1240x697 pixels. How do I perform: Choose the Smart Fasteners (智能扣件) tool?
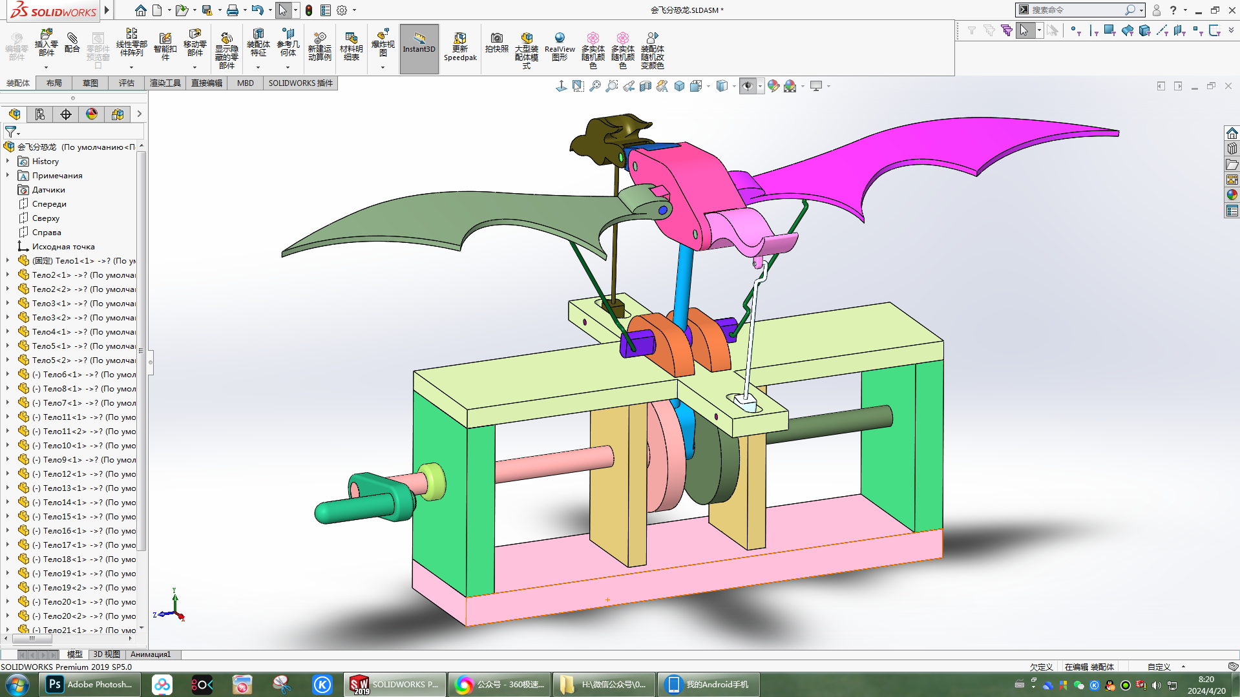pyautogui.click(x=165, y=47)
